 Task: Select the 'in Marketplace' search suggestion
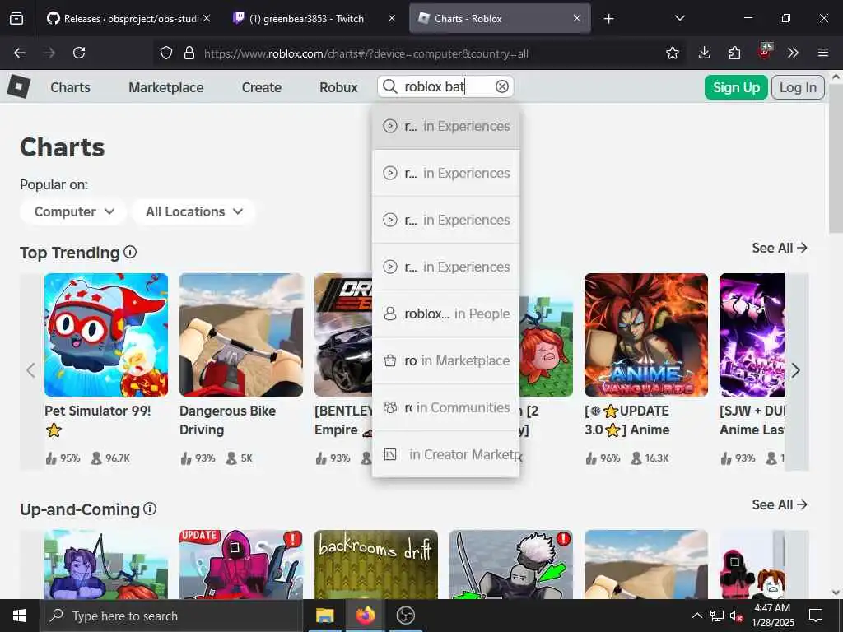pos(445,360)
